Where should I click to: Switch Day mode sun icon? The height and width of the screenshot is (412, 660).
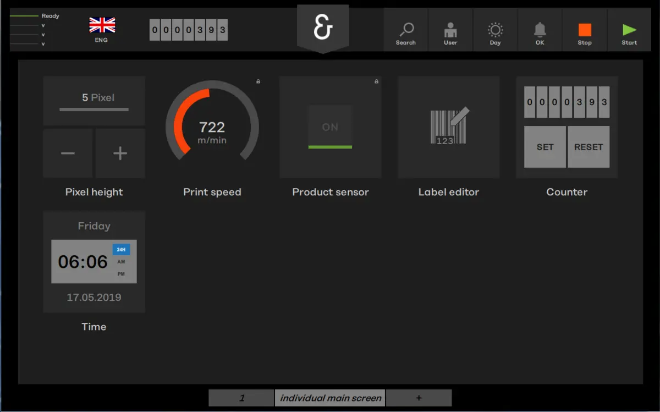tap(495, 30)
